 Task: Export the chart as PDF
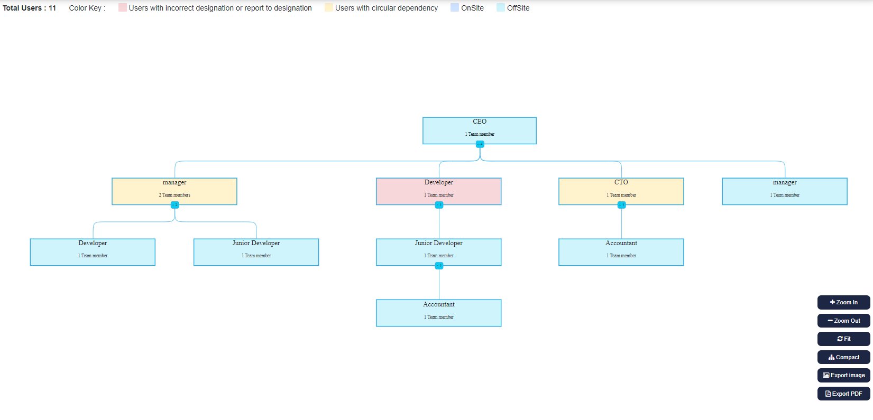[x=843, y=394]
